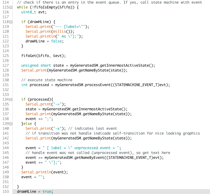
Task: Click line number 114 in the gutter
Action: pos(5,2)
